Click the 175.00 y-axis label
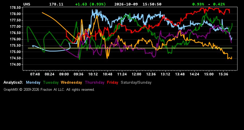244x130 pixels. point(15,52)
